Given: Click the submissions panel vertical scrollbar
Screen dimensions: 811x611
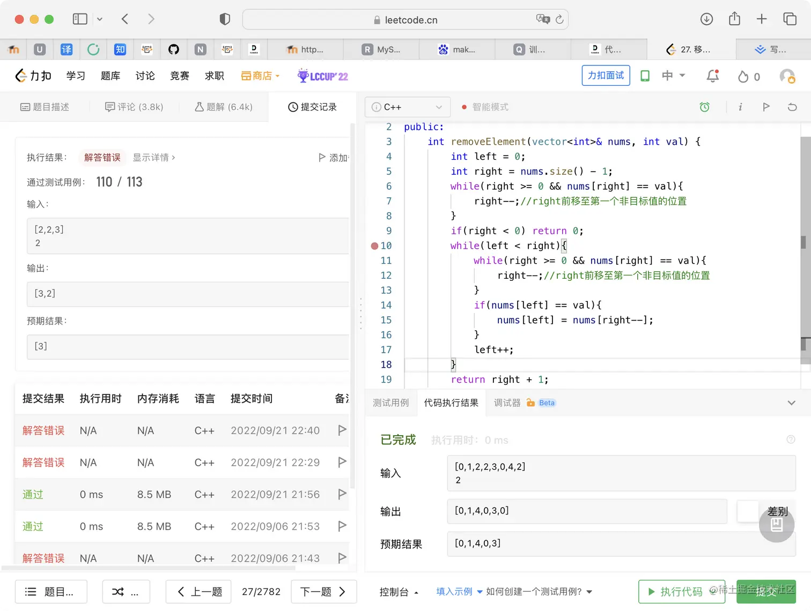Looking at the screenshot, I should tap(352, 306).
